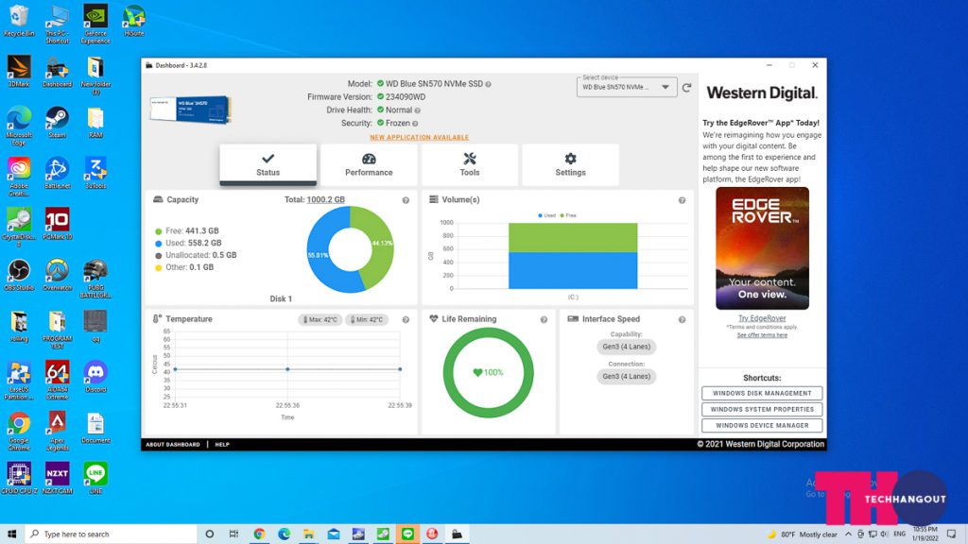This screenshot has height=544, width=968.
Task: Toggle the Used series in Volume legend
Action: pos(547,215)
